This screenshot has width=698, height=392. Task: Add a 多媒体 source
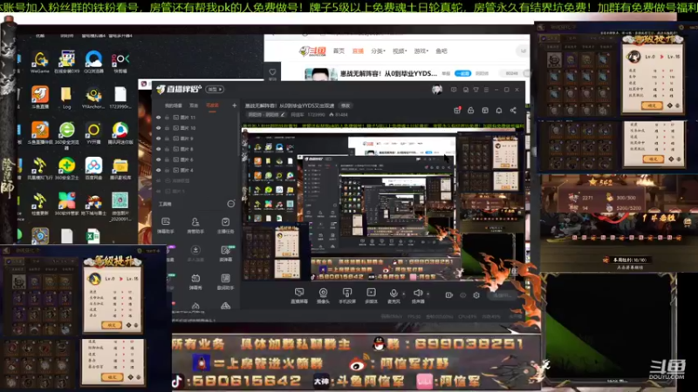[x=371, y=295]
